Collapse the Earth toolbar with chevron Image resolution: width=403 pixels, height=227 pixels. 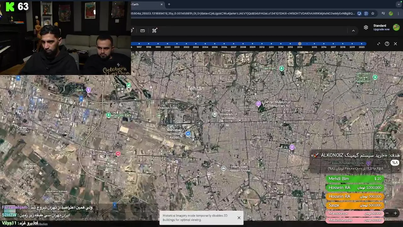[353, 31]
